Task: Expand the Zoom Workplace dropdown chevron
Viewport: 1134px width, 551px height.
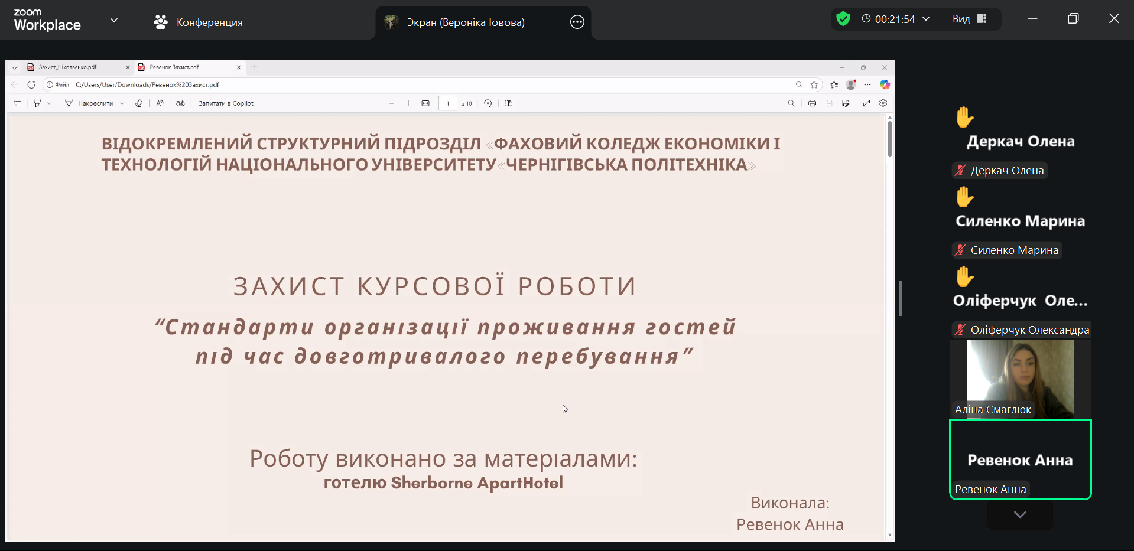Action: (114, 20)
